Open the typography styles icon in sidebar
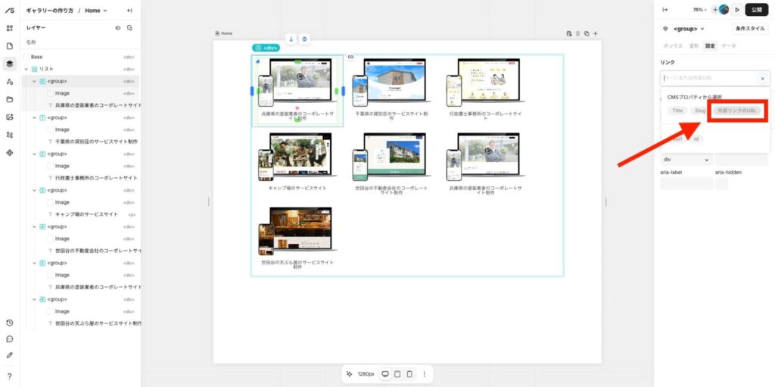Viewport: 775px width, 387px height. click(x=10, y=82)
